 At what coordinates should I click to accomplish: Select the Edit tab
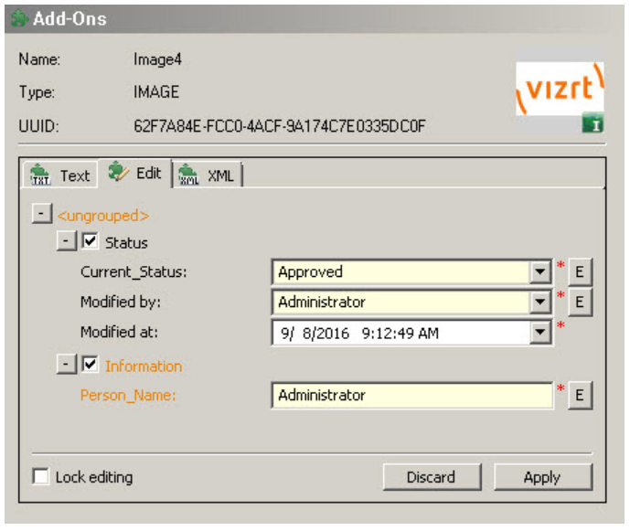135,174
